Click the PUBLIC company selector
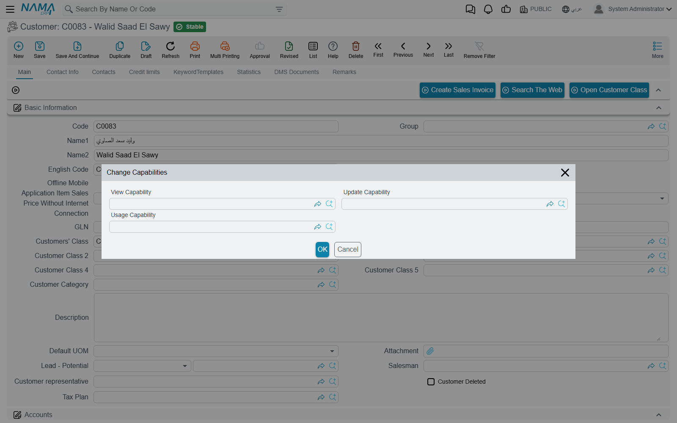Screen dimensions: 677x423 click(536, 9)
